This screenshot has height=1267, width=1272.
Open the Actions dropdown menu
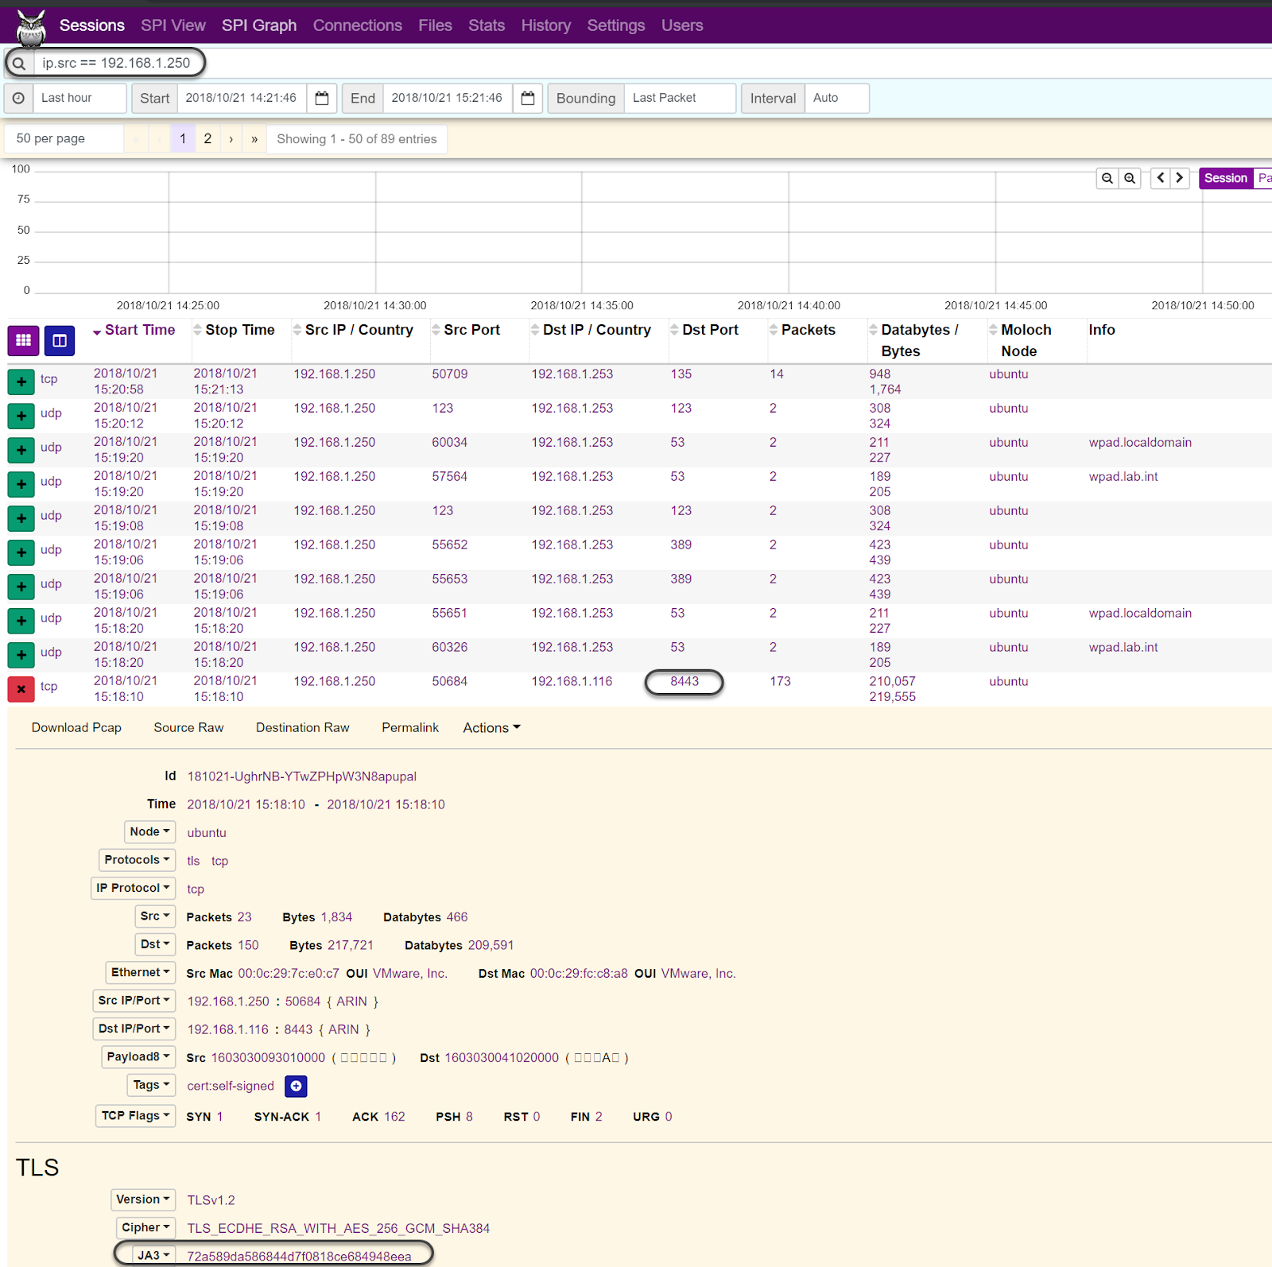(x=491, y=728)
